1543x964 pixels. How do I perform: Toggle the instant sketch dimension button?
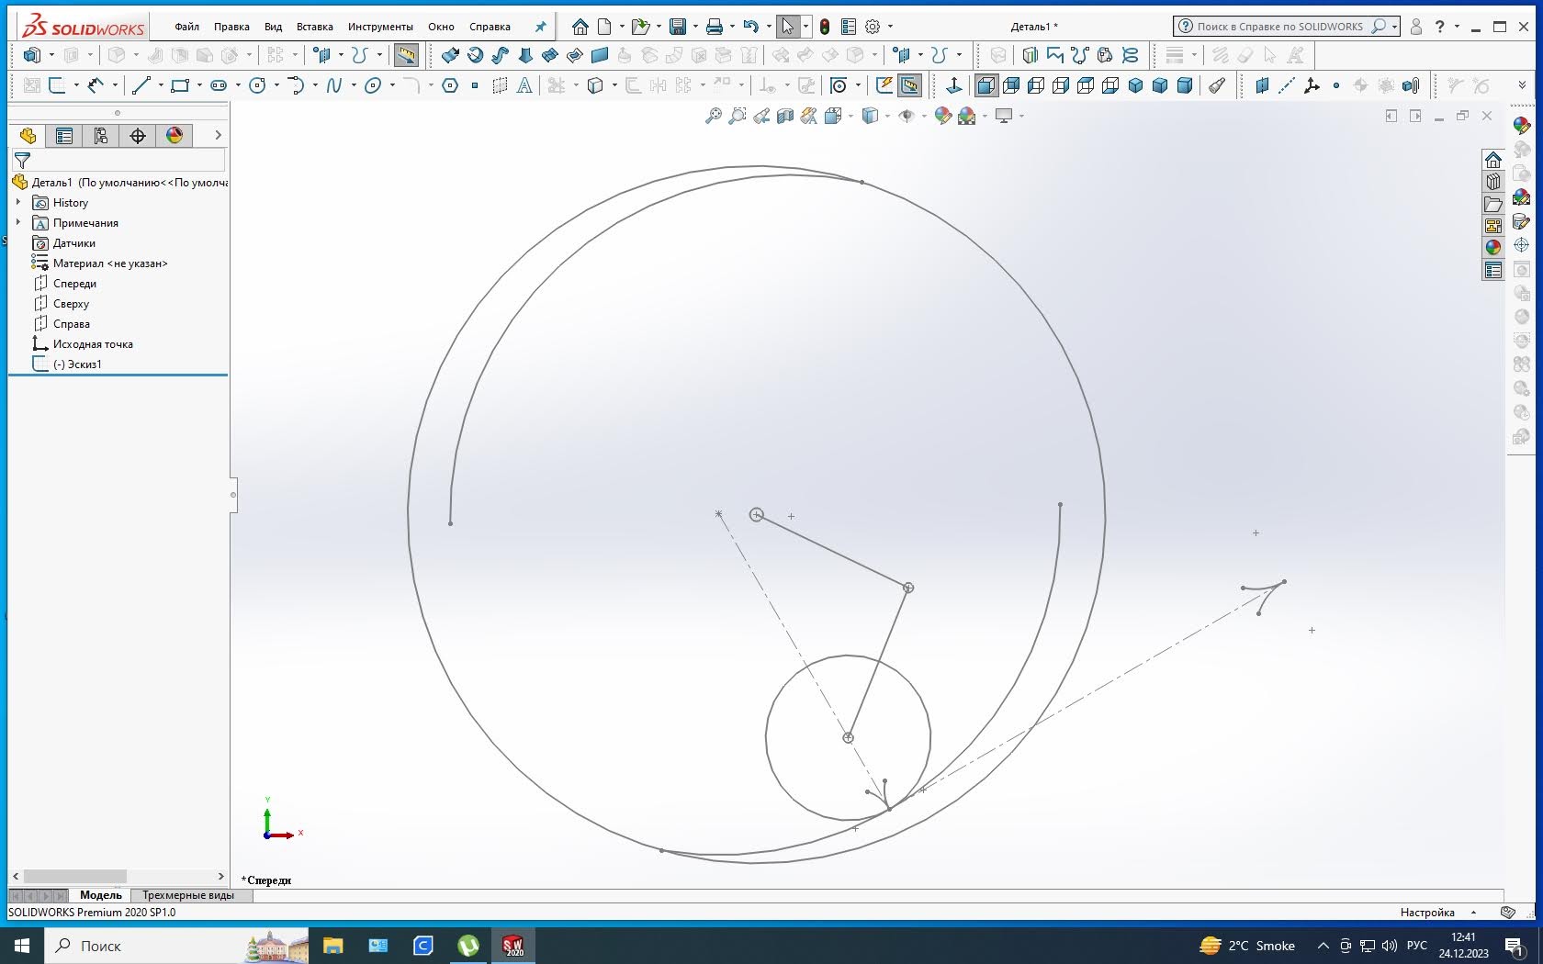tap(909, 85)
